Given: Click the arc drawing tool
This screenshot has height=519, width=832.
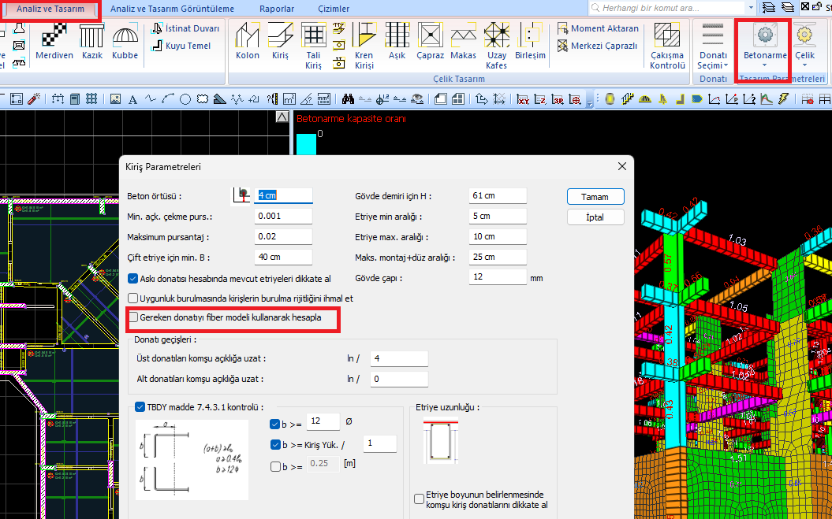Looking at the screenshot, I should (168, 99).
